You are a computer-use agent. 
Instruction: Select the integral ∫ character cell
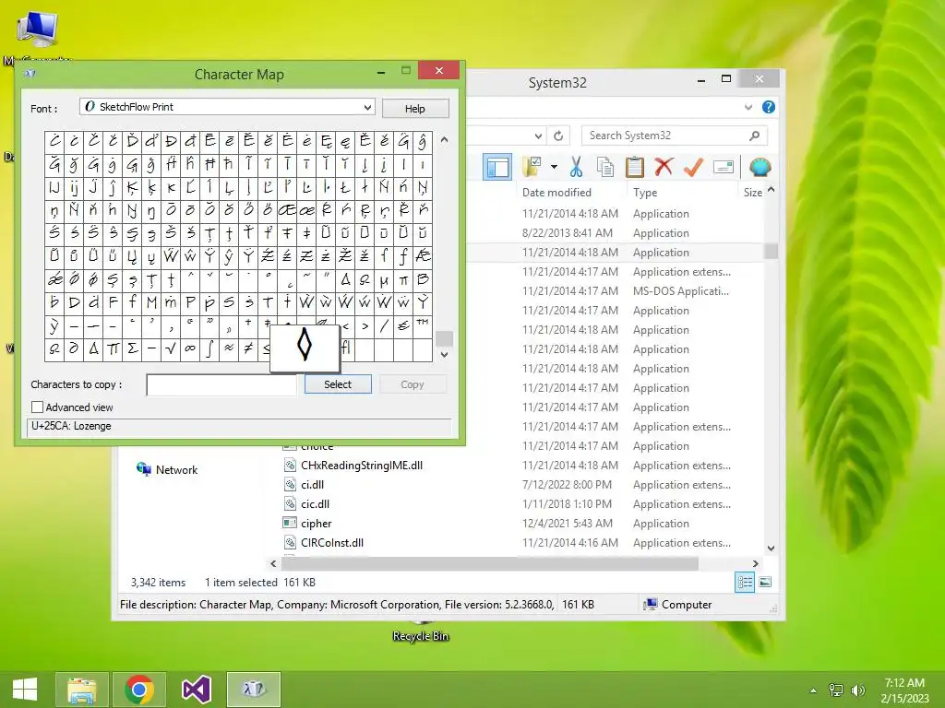(x=209, y=348)
